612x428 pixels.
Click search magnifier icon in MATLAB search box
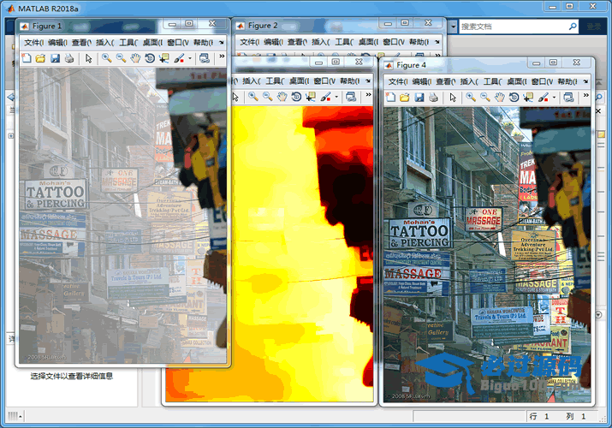pyautogui.click(x=573, y=27)
